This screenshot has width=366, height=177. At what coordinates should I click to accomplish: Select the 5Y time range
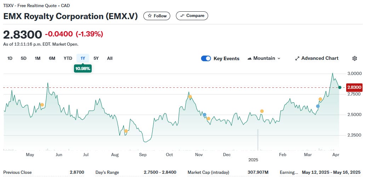(96, 58)
